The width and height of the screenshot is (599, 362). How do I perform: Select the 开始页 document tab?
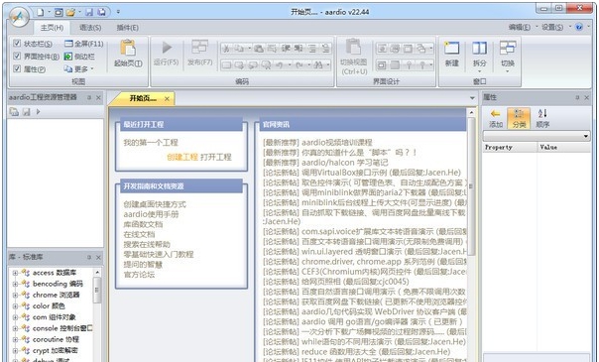point(143,98)
